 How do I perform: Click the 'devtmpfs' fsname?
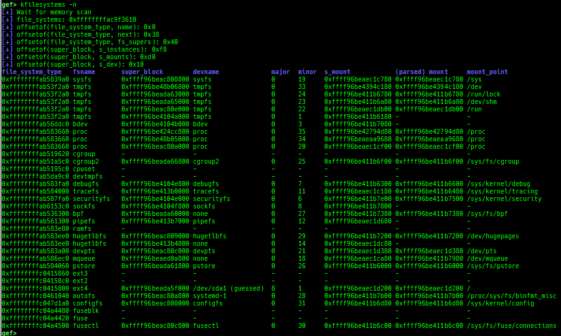(x=88, y=177)
